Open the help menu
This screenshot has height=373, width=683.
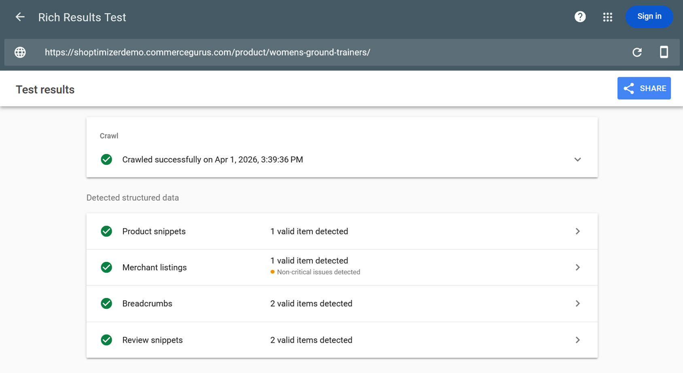[x=579, y=17]
